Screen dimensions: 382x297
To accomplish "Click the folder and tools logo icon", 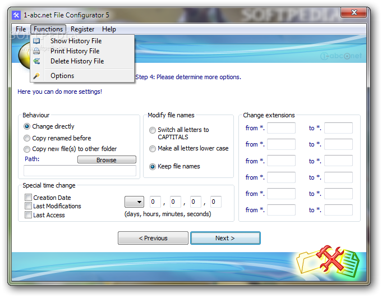I will [x=328, y=262].
